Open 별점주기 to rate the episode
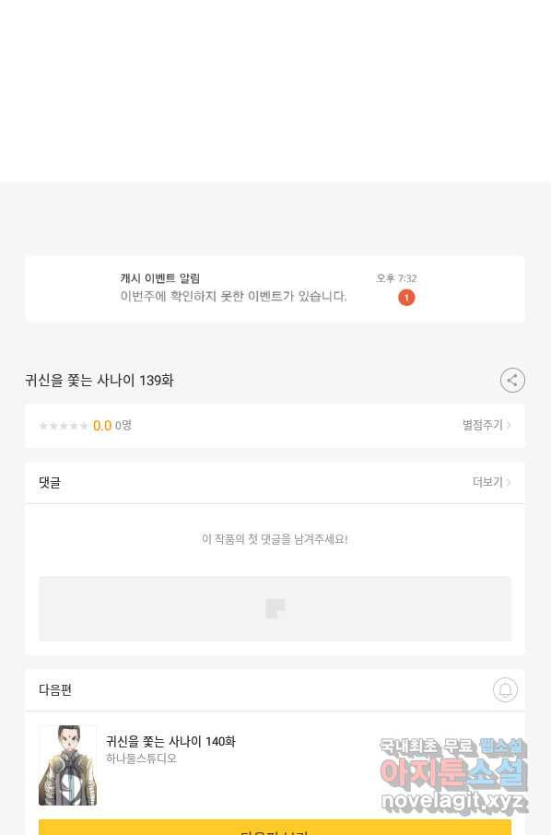 487,425
